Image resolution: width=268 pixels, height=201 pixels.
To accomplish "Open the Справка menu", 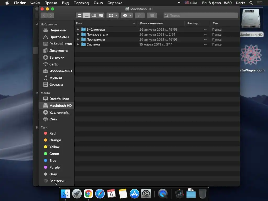I will [115, 3].
